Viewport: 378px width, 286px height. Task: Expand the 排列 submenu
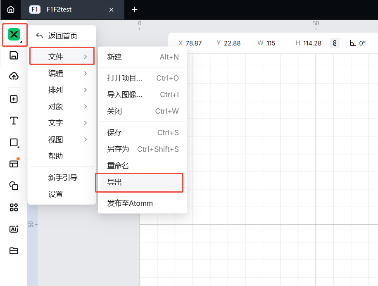point(62,90)
